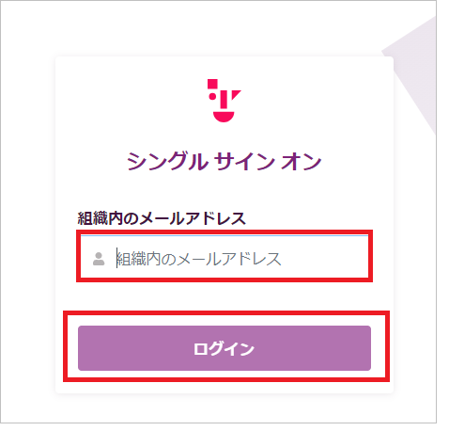Image resolution: width=449 pixels, height=431 pixels.
Task: Click the pink square at the logo top
Action: 212,84
